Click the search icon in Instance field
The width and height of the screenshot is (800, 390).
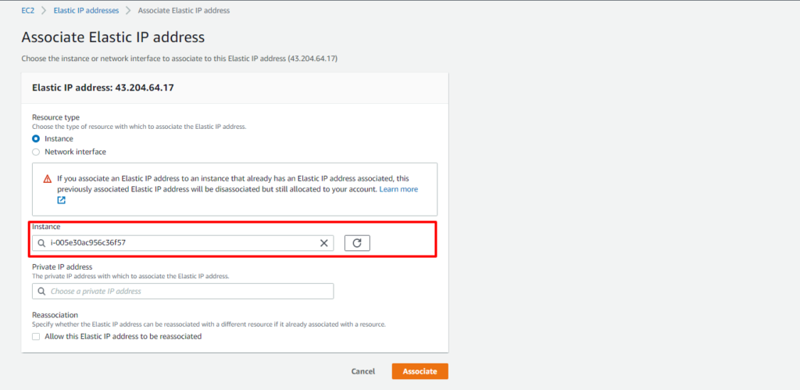point(41,244)
